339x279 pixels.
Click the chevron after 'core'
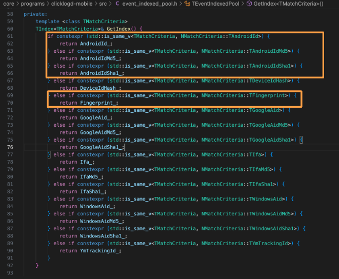pyautogui.click(x=17, y=4)
